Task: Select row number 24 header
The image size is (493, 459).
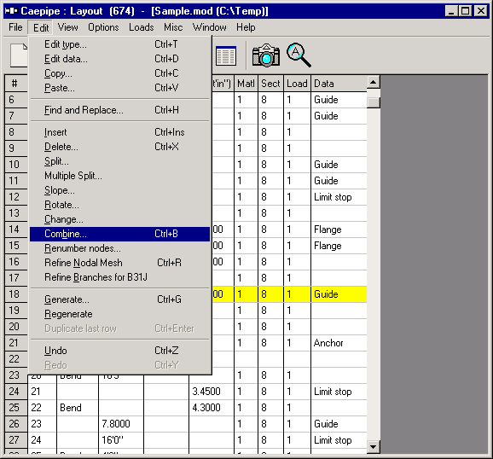Action: point(16,392)
